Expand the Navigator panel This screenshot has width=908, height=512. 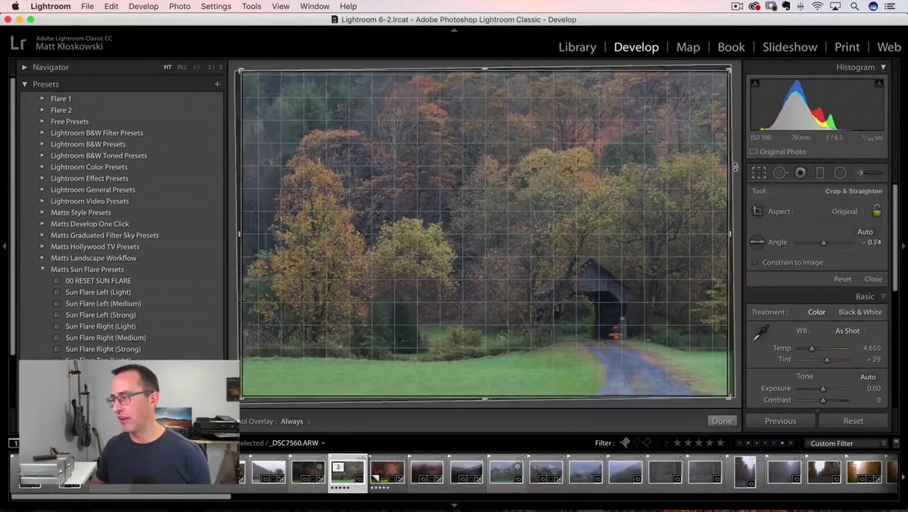pos(24,67)
